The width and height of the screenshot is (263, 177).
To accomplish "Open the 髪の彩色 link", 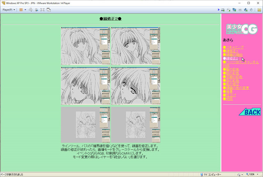I will click(x=231, y=69).
